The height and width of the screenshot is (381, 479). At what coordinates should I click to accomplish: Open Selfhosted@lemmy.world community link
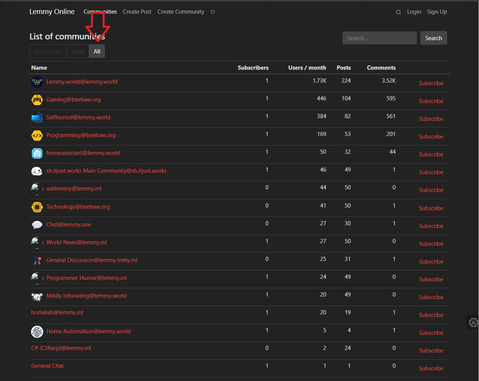(78, 117)
